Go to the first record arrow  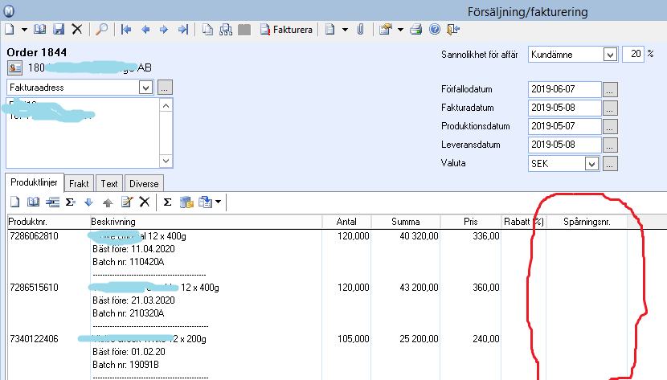[x=126, y=29]
